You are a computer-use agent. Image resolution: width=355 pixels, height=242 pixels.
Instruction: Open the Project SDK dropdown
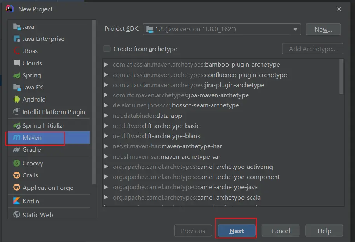[x=222, y=29]
